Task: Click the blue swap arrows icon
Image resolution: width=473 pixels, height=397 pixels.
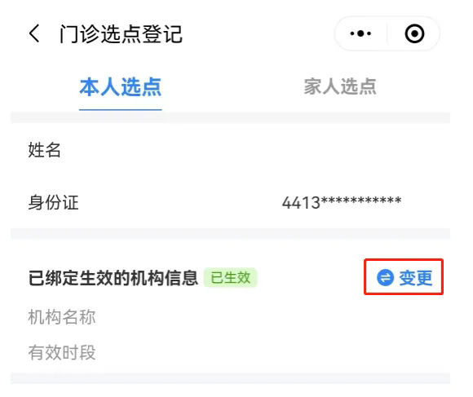Action: [385, 277]
